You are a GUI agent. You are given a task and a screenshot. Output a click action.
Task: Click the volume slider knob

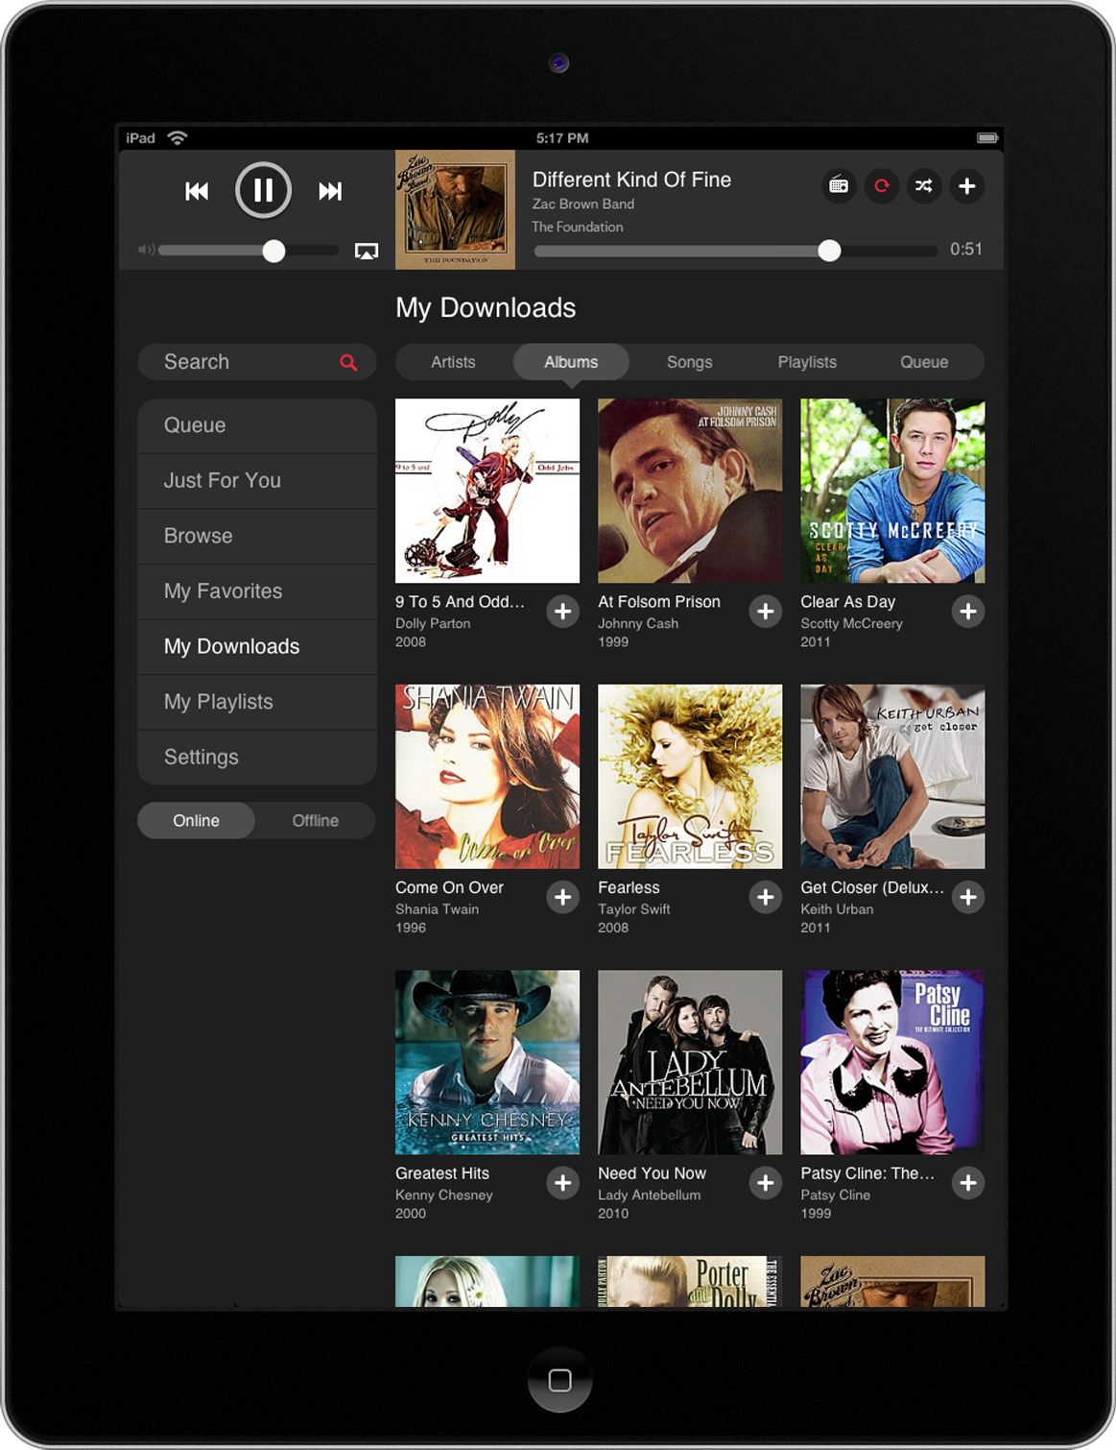pos(273,251)
